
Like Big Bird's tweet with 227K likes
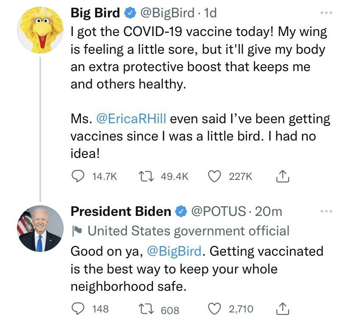(214, 176)
